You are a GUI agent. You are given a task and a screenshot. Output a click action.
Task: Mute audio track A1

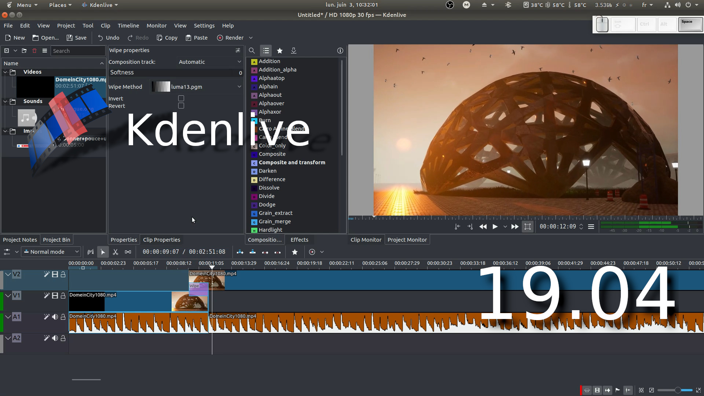click(55, 317)
